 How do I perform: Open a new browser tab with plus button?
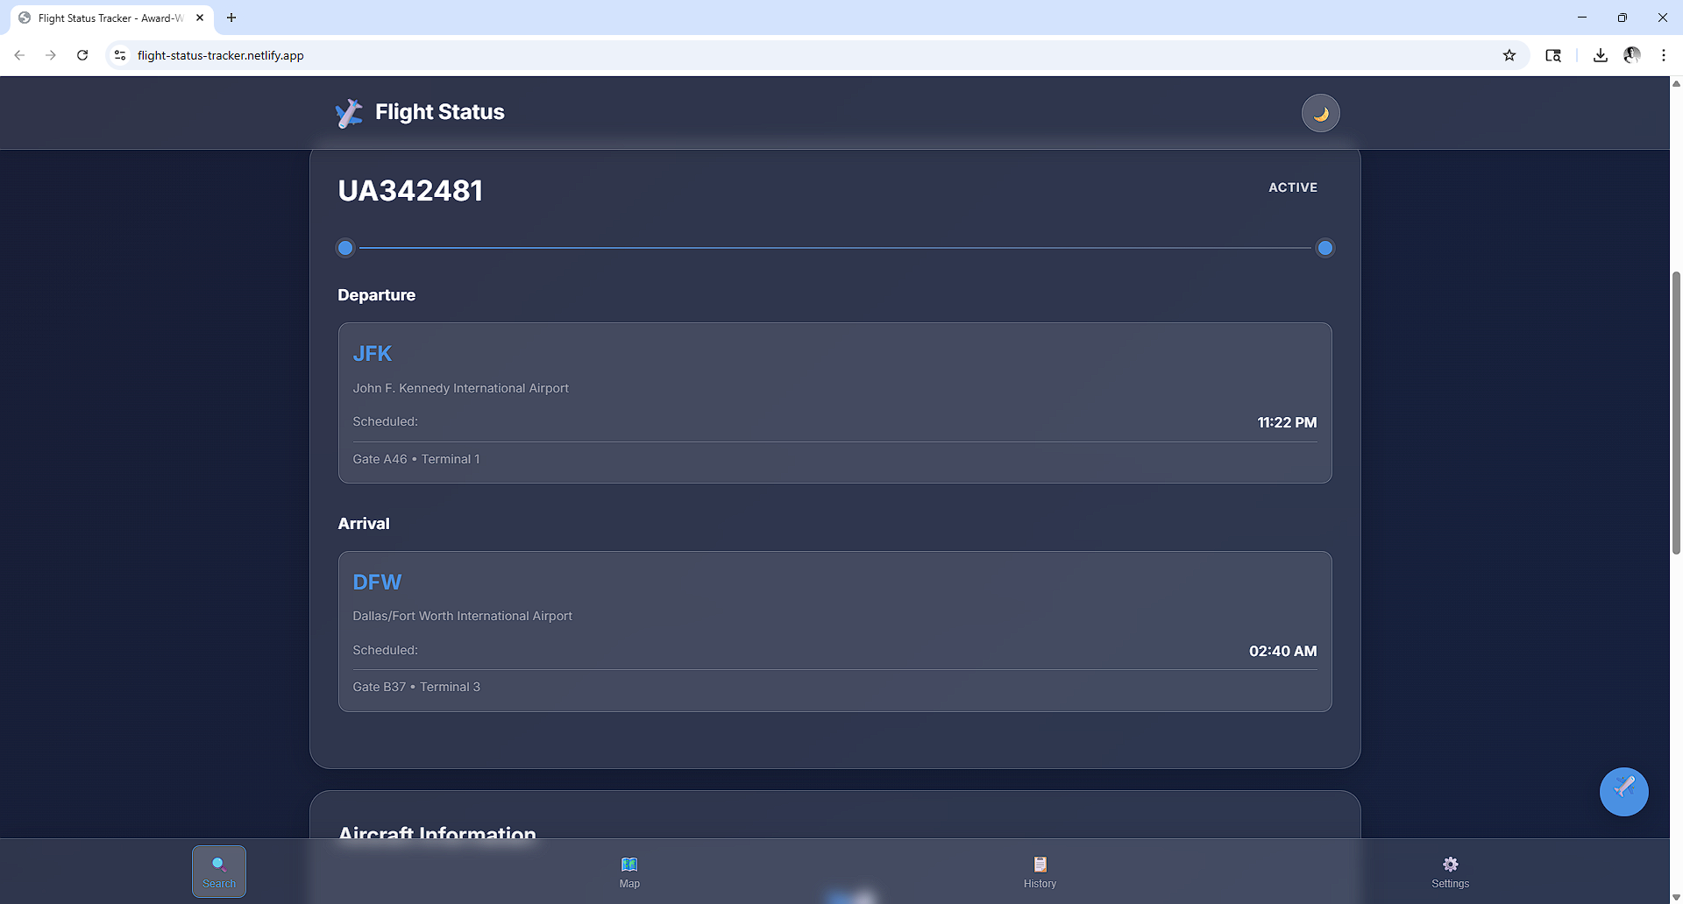coord(231,18)
